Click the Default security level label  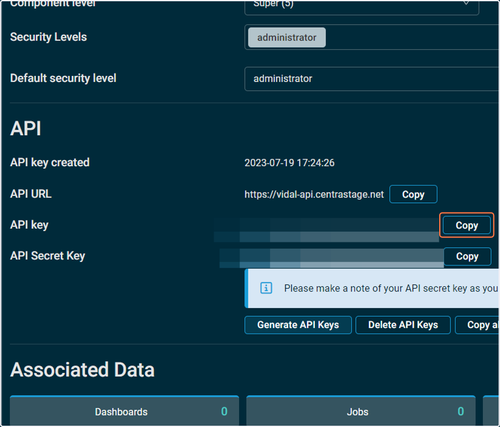[x=63, y=78]
